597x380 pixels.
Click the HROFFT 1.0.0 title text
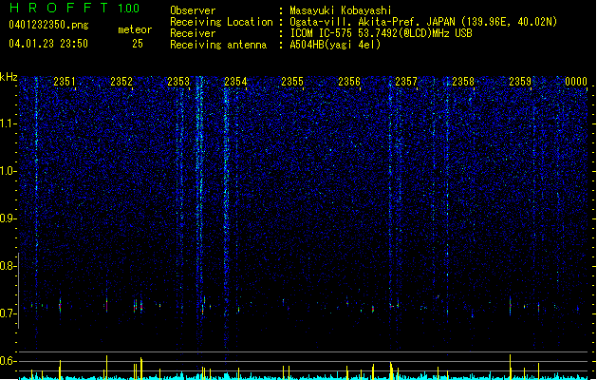75,8
